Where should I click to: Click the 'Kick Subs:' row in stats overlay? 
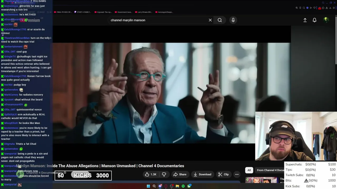[x=311, y=186]
